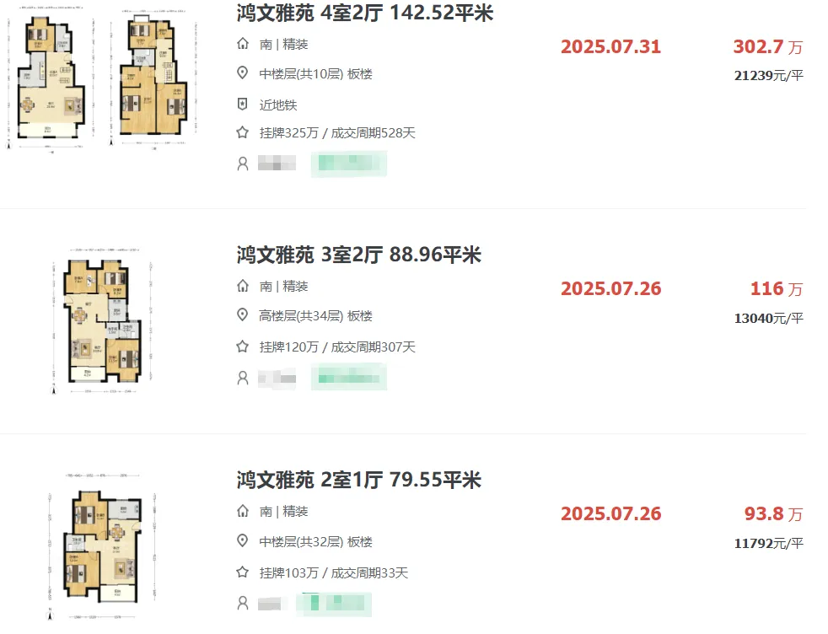Click agent person icon in 142.52平米 listing
This screenshot has height=634, width=828.
(242, 164)
